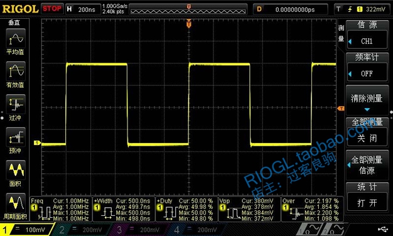Select the 有效值 RMS measurement icon
393x236 pixels.
[16, 71]
